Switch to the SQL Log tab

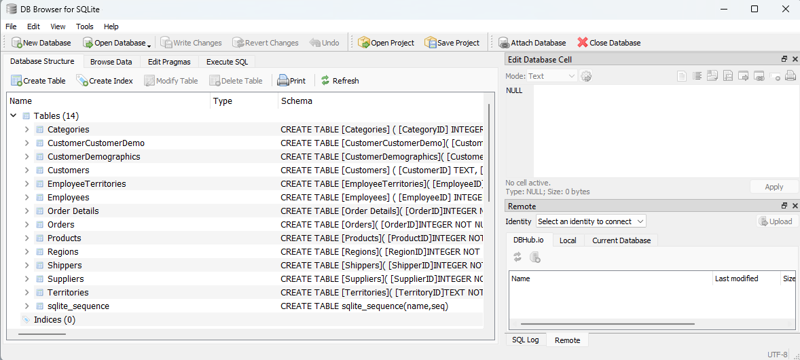525,340
